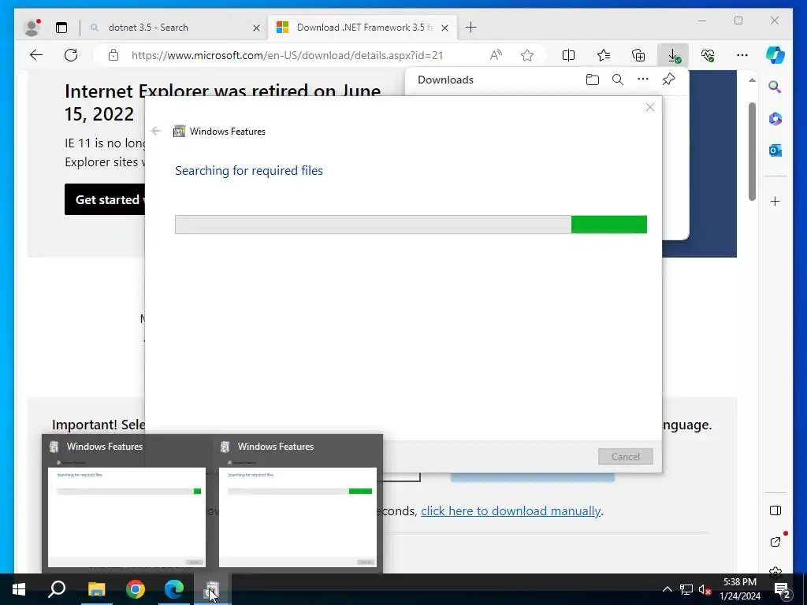Open Edge Settings and more menu
This screenshot has height=605, width=807.
[x=742, y=55]
